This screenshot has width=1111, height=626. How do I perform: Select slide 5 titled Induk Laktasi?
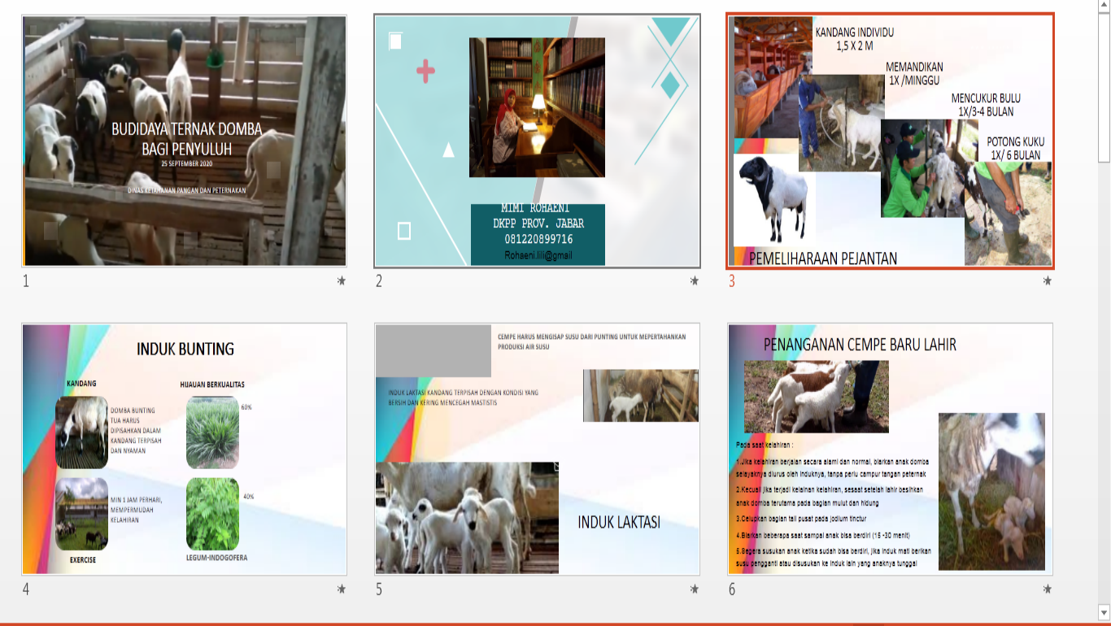(x=537, y=450)
